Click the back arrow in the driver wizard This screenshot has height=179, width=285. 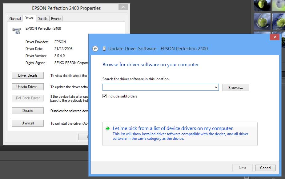tap(95, 49)
